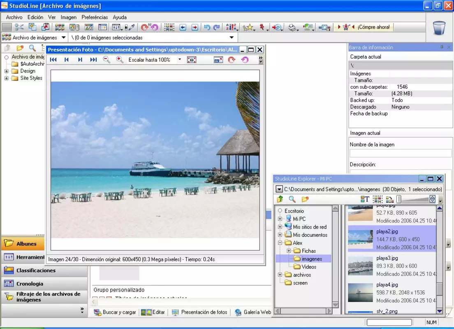Select the Escritorio radio node in Explorer tree

(280, 211)
